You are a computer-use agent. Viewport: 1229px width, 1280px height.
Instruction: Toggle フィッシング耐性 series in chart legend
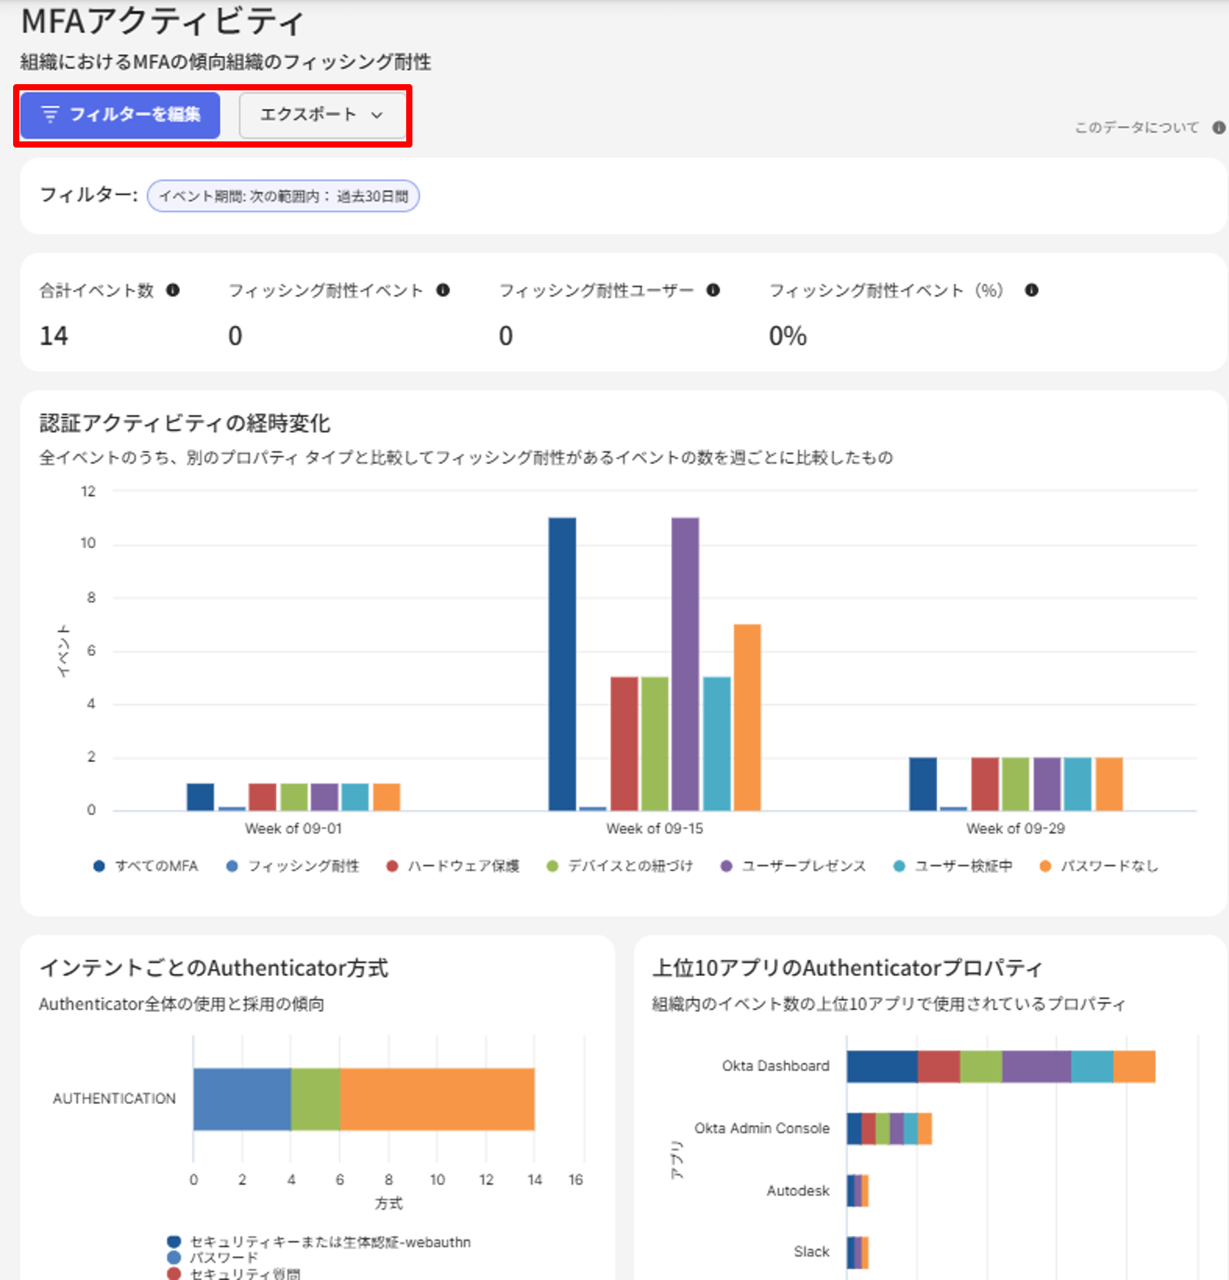[293, 866]
